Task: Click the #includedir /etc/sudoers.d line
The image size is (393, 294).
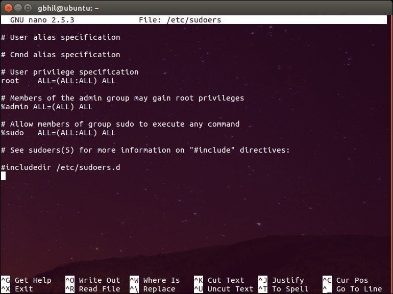Action: [60, 167]
